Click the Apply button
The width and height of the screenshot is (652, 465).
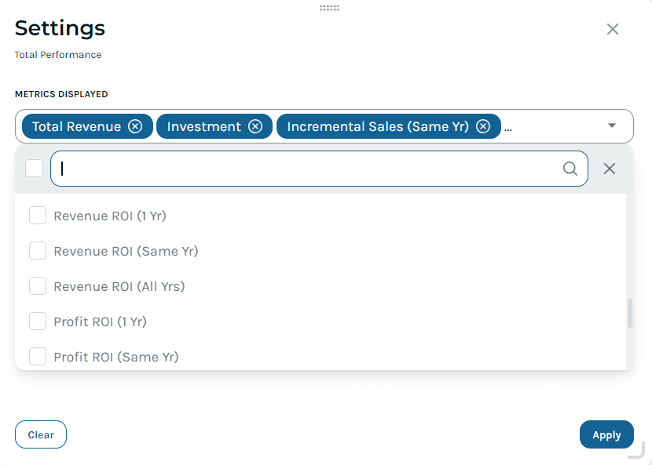(x=606, y=434)
